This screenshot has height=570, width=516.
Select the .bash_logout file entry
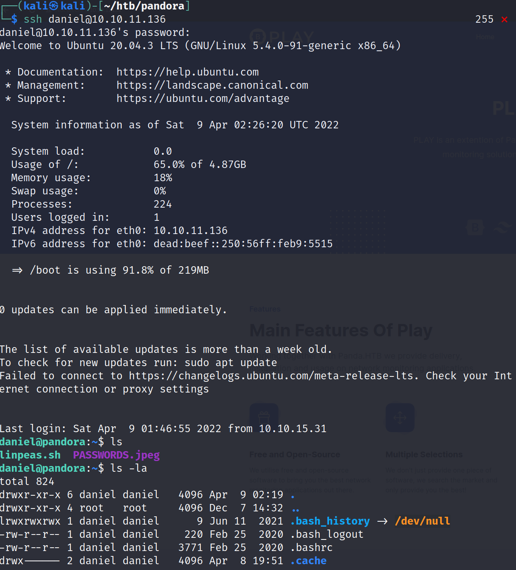(327, 535)
